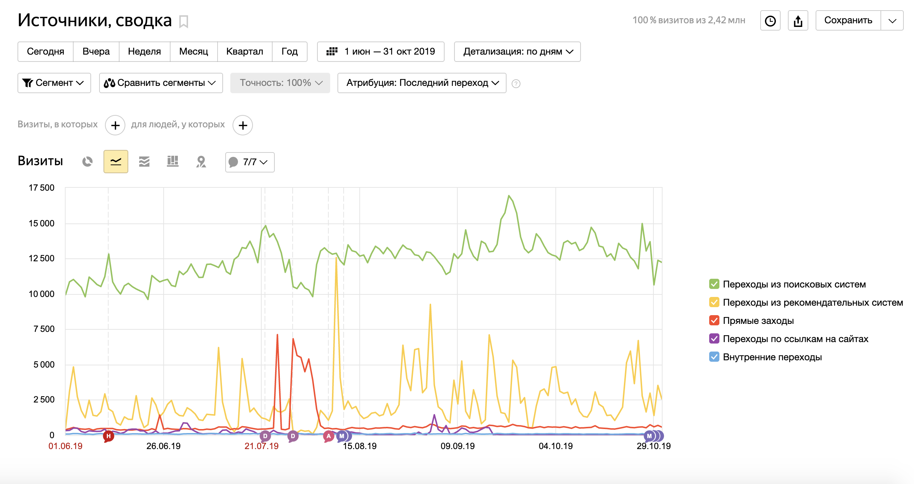The width and height of the screenshot is (914, 484).
Task: Toggle Прямые заходы checkbox
Action: pyautogui.click(x=714, y=321)
